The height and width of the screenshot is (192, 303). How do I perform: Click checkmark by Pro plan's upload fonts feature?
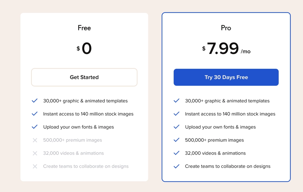point(176,127)
